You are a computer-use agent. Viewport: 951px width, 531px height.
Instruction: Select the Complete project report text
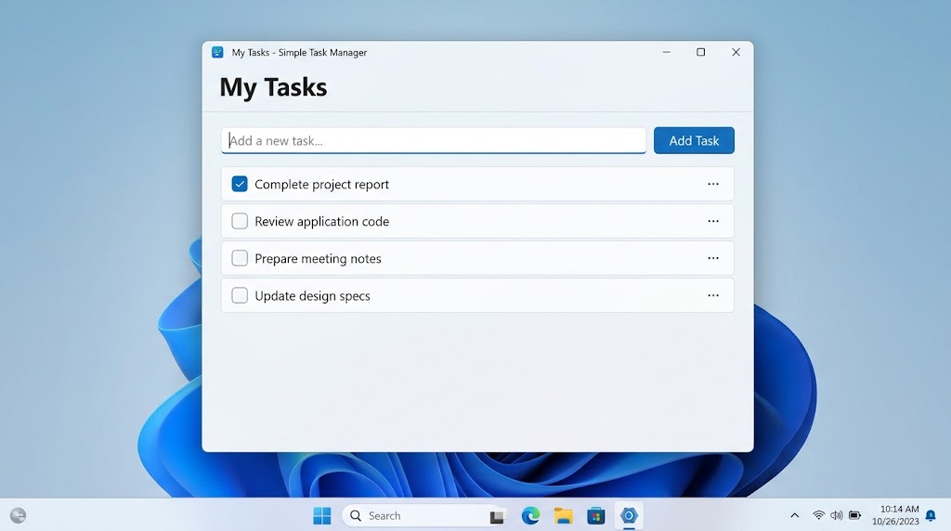click(x=321, y=185)
